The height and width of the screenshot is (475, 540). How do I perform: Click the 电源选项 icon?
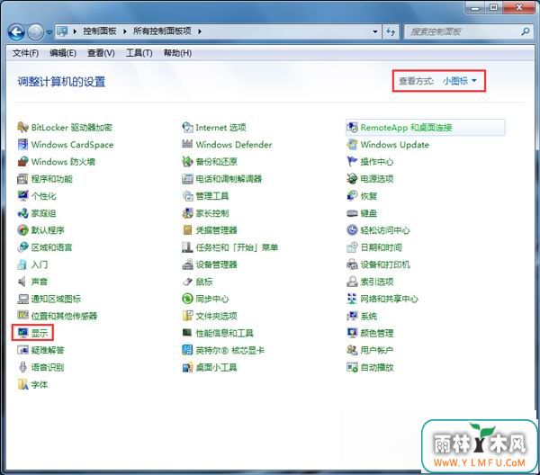(352, 179)
